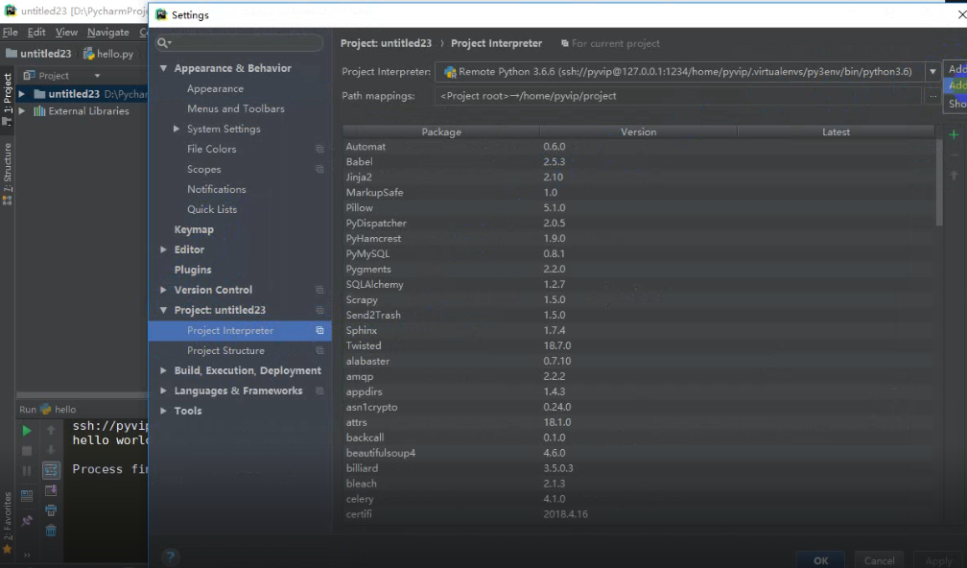This screenshot has width=967, height=568.
Task: Sort by the Package column header
Action: (x=441, y=132)
